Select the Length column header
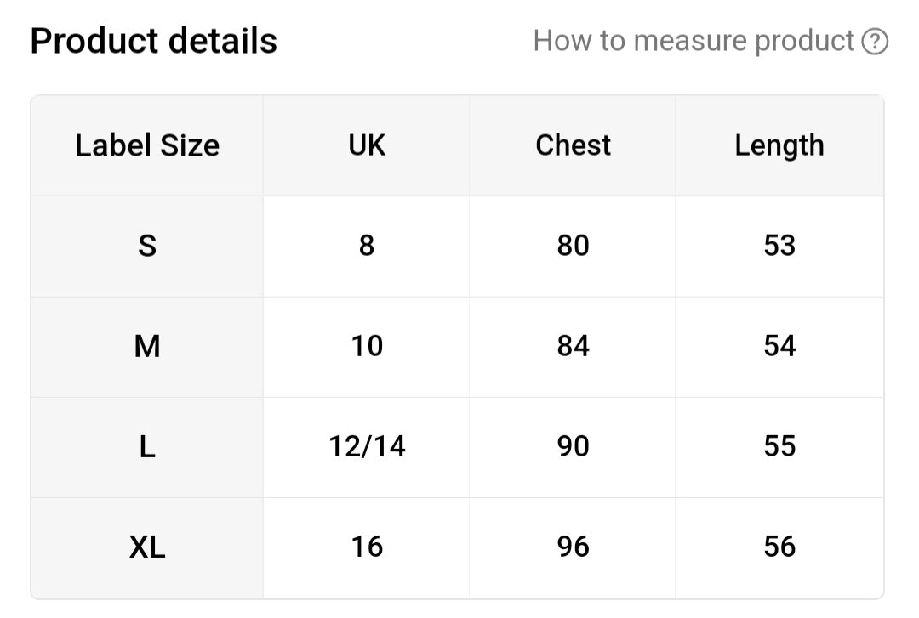The image size is (919, 618). pyautogui.click(x=779, y=145)
